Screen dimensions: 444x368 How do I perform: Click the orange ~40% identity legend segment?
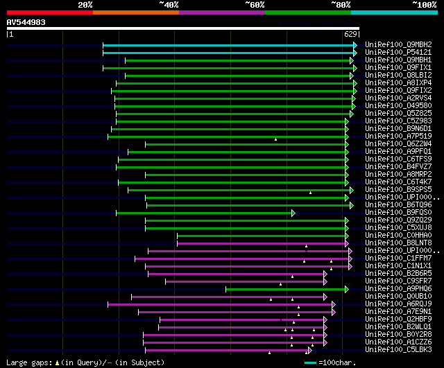pos(136,12)
